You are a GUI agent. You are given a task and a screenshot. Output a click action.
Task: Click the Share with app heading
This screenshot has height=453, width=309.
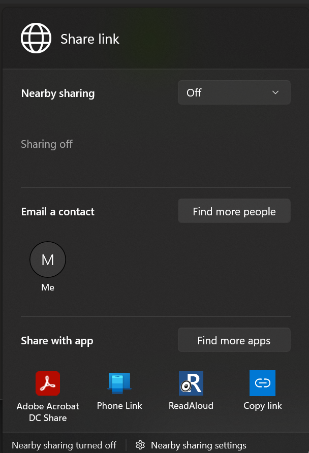(x=56, y=341)
